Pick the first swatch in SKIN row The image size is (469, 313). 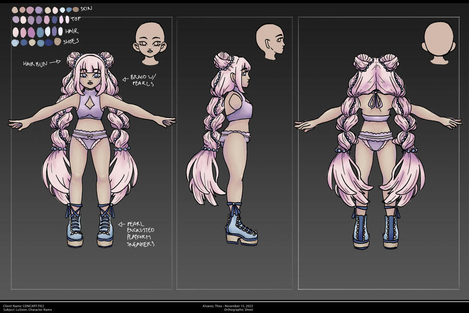(15, 10)
